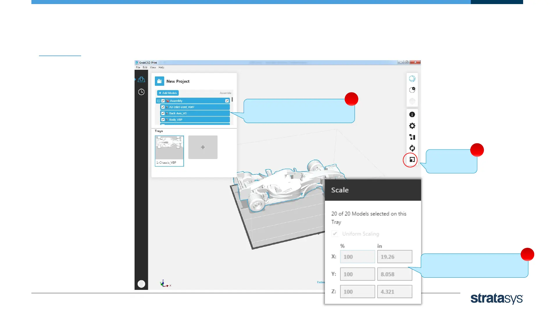Select the Arrange models icon
This screenshot has width=558, height=314.
point(412,137)
